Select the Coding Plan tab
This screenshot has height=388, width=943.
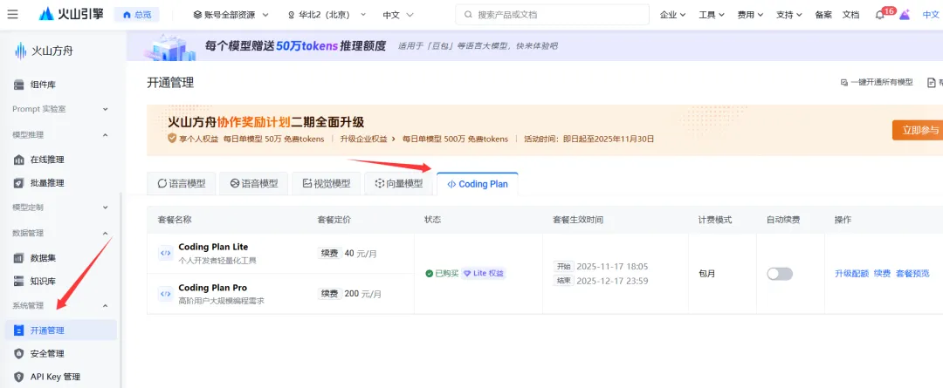478,184
